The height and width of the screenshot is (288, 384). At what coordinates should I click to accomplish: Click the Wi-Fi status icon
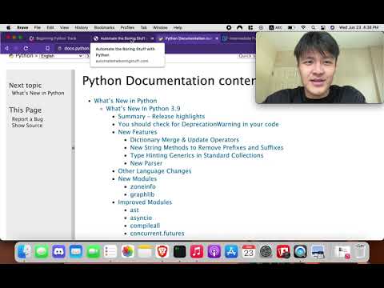(303, 27)
